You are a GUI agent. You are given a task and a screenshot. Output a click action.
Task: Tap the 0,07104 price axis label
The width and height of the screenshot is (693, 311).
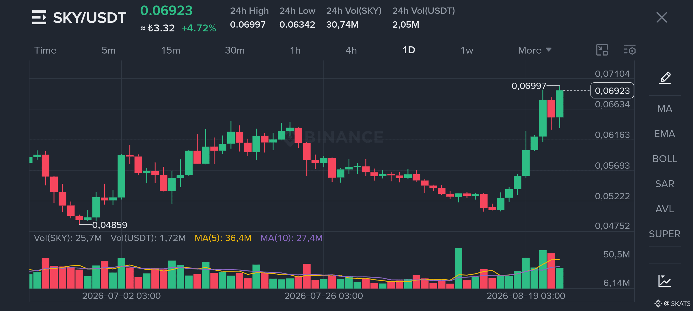click(x=612, y=74)
